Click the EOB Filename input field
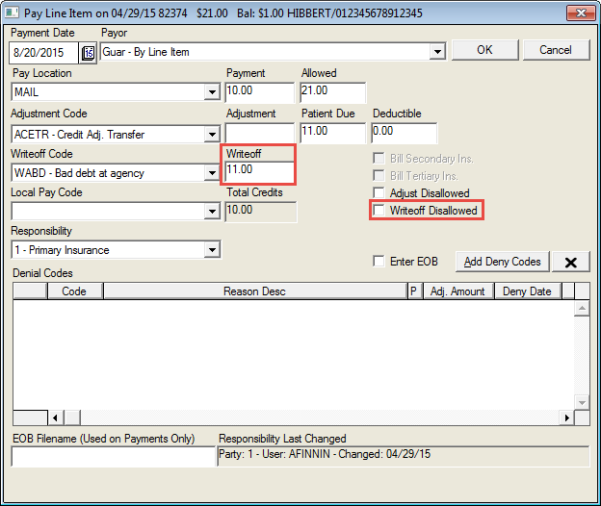Screen dimensions: 601x506 (113, 458)
